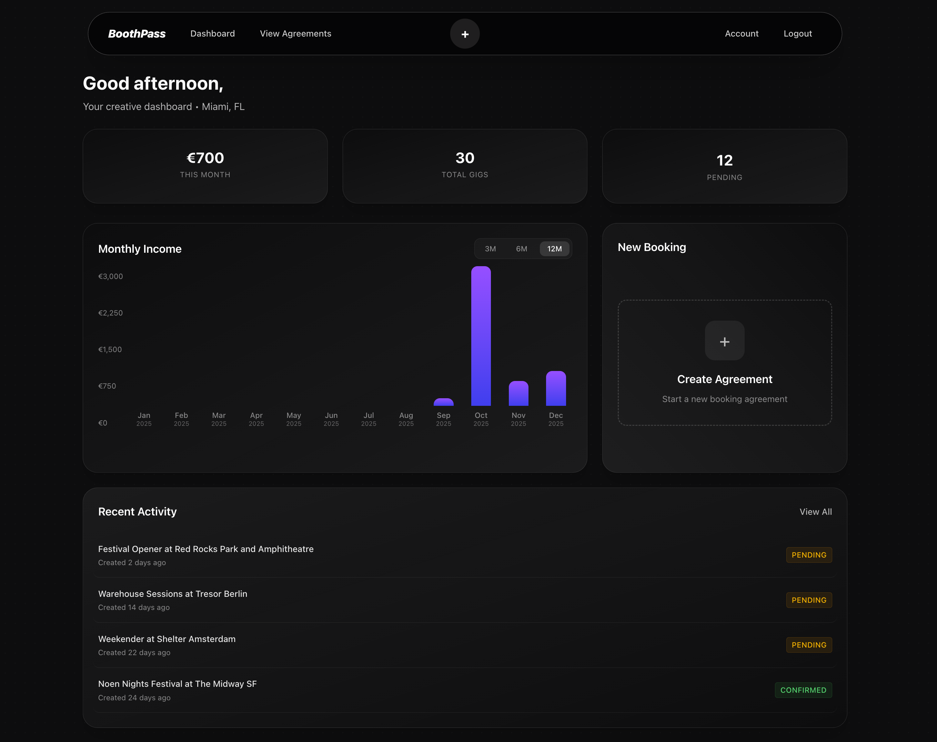Click the October 2025 income bar

[x=481, y=337]
